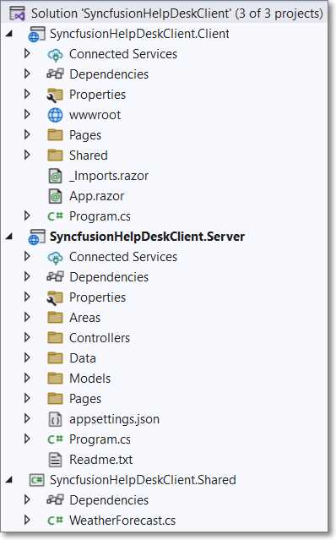The width and height of the screenshot is (336, 540).
Task: Select the Controllers folder label
Action: (x=100, y=338)
